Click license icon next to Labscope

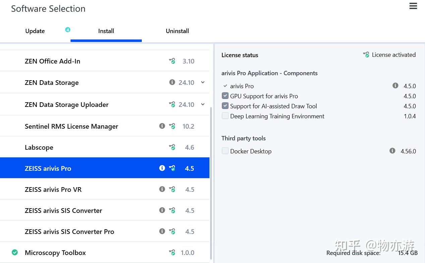[x=172, y=147]
